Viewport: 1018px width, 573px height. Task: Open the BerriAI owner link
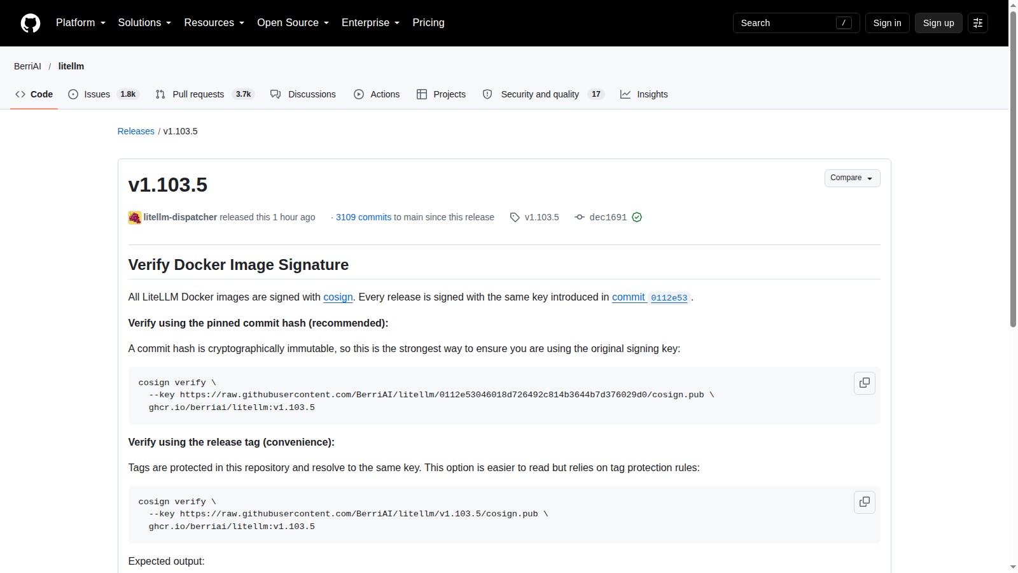[x=27, y=66]
